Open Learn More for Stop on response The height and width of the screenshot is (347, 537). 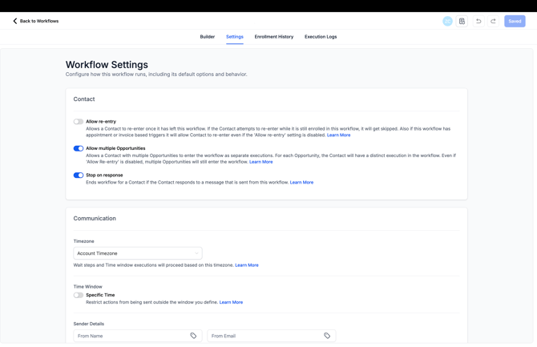[x=301, y=183]
